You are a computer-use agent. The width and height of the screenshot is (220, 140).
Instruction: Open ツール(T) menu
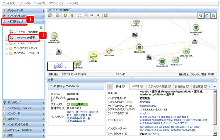click(x=39, y=3)
